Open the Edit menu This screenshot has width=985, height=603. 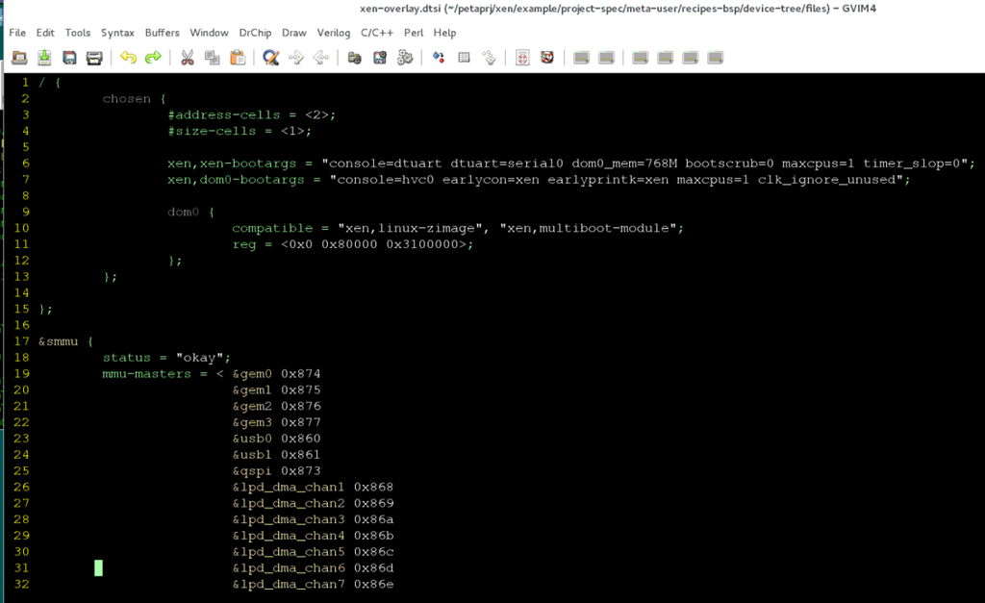click(x=45, y=33)
